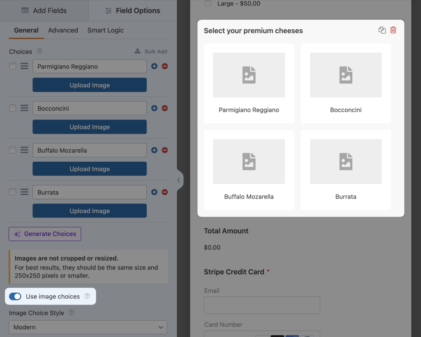Open the Image Choice Style dropdown

pos(88,327)
